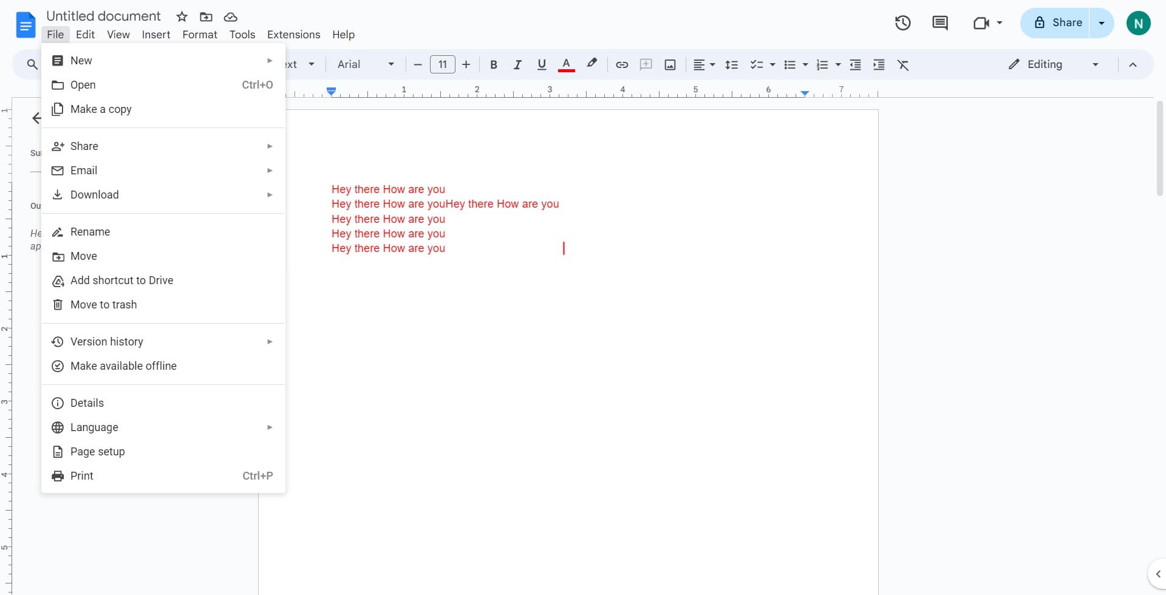Expand the Download submenu

pos(95,194)
